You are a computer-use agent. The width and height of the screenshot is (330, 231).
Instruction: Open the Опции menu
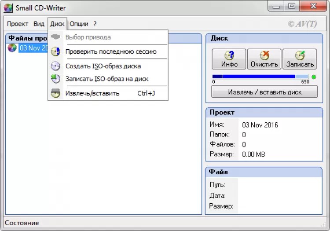pos(79,24)
